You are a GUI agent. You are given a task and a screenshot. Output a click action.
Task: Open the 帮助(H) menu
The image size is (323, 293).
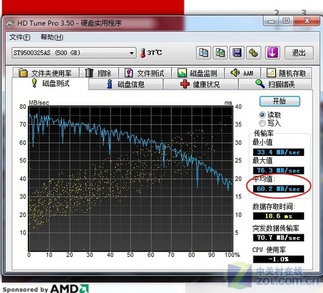(x=52, y=37)
